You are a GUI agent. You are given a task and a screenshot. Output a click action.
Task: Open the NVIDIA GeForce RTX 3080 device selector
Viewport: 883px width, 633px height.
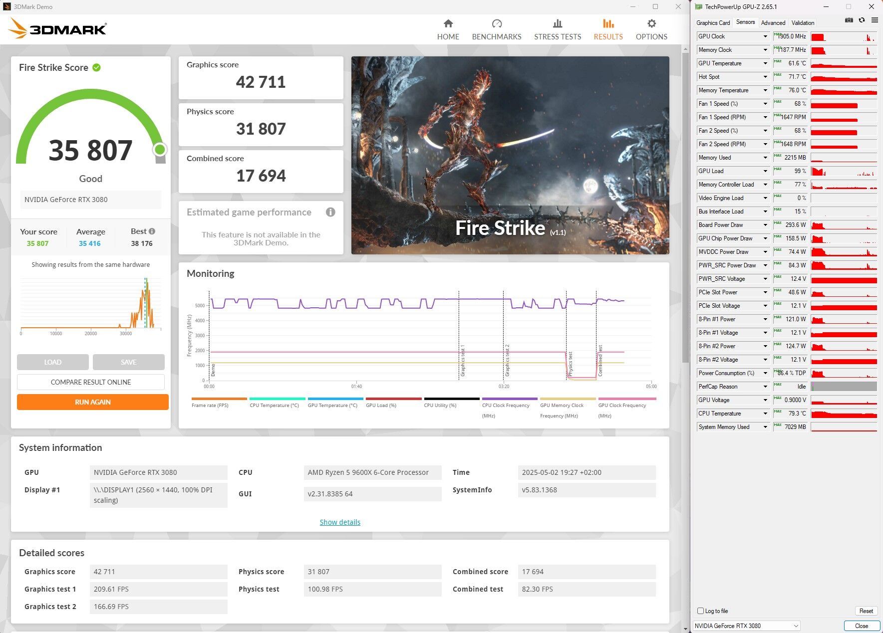tap(747, 626)
